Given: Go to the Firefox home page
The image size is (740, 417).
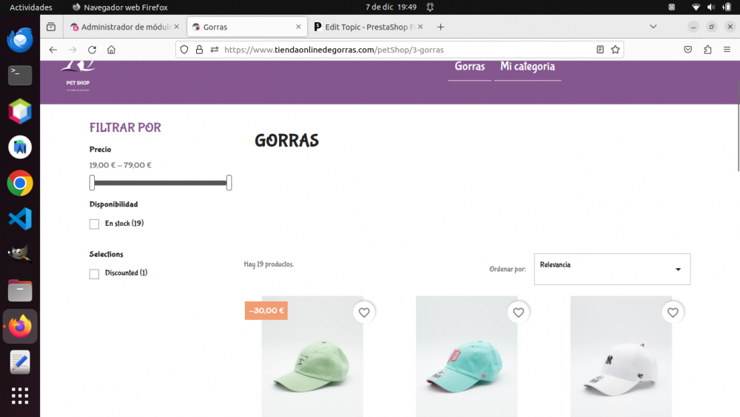Looking at the screenshot, I should tap(112, 50).
